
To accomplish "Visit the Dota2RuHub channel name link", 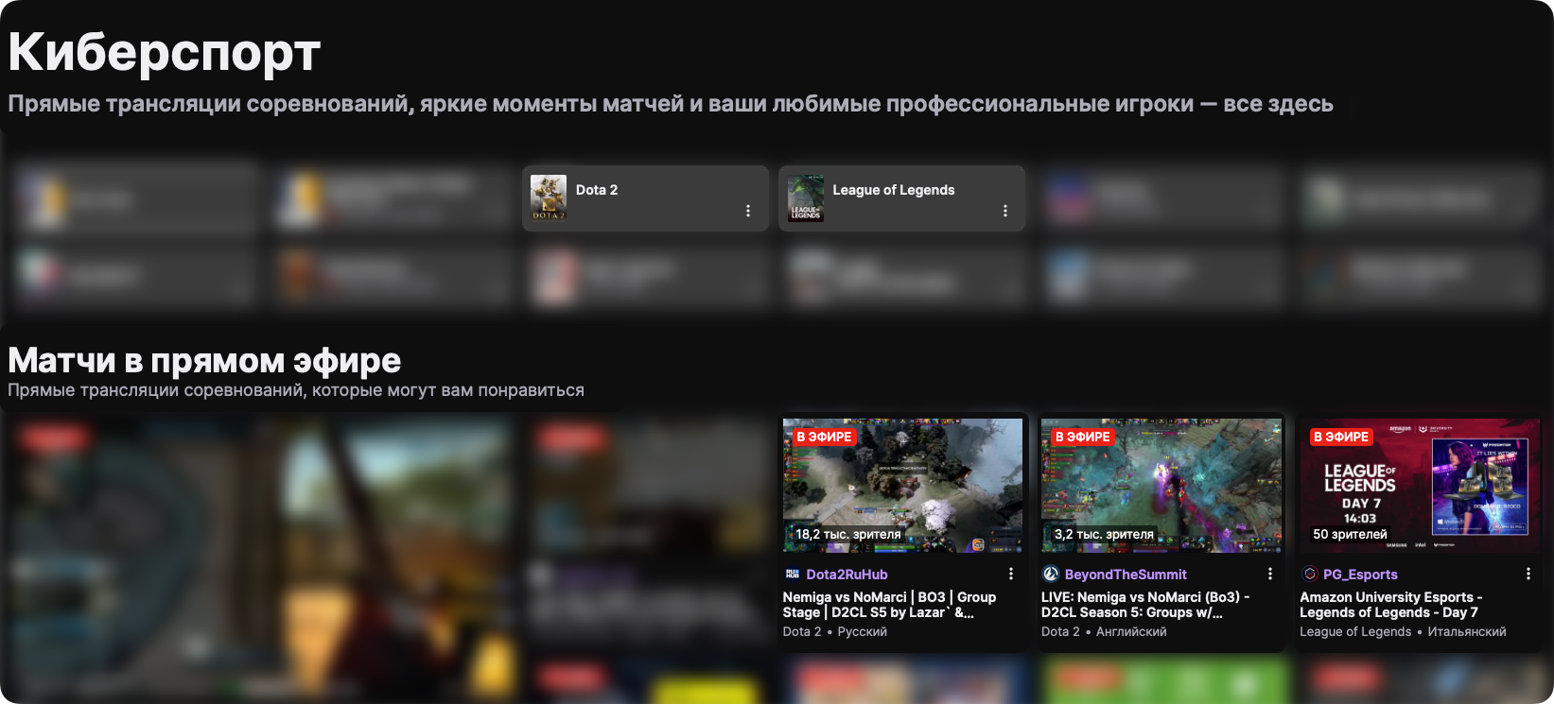I will point(847,575).
